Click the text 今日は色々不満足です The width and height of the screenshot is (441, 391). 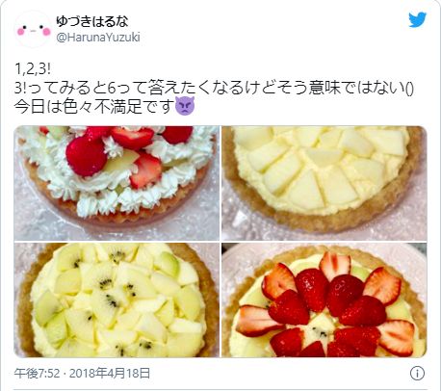tap(94, 106)
